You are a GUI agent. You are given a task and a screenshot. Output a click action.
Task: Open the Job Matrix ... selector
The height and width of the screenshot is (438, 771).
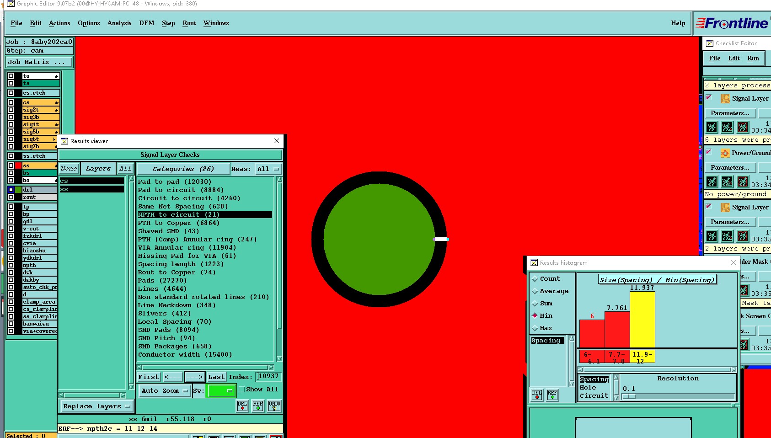(x=39, y=62)
